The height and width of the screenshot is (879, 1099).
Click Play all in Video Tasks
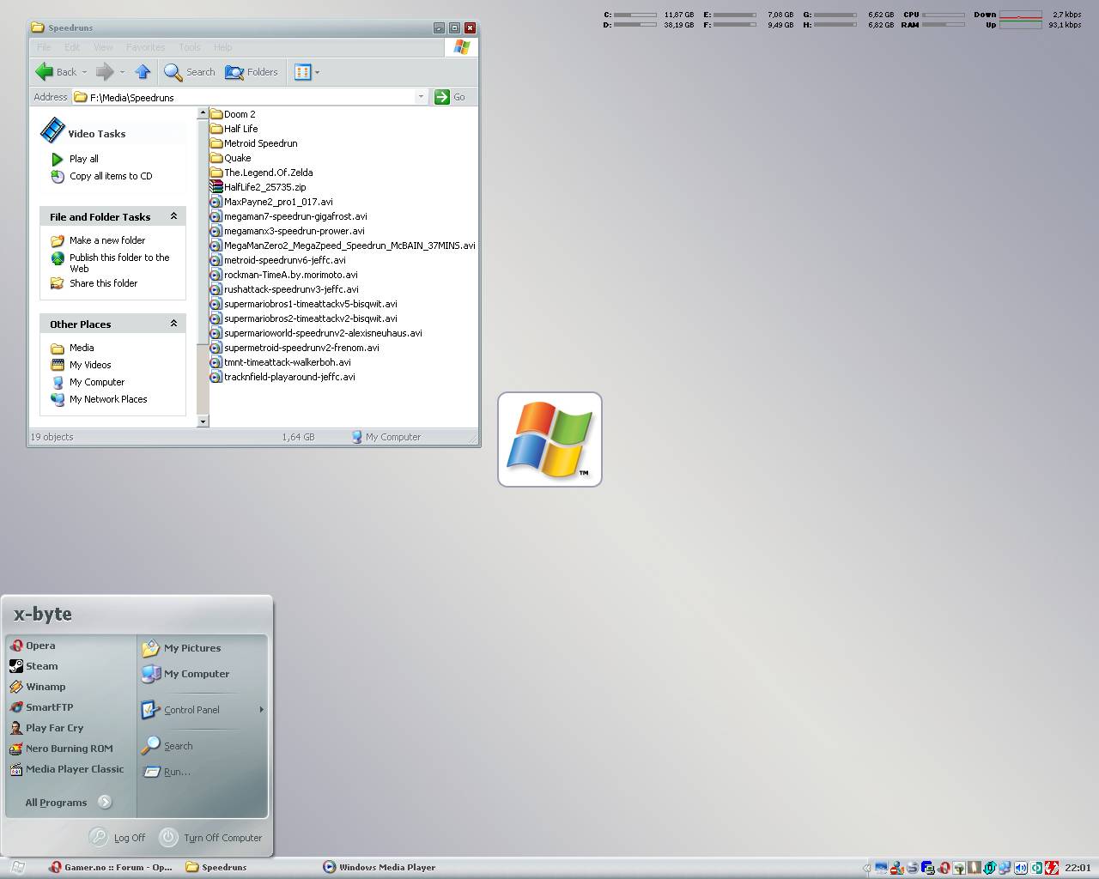(x=83, y=159)
